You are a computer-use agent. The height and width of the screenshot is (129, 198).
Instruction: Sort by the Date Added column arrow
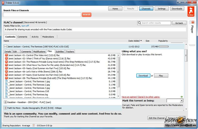(141, 41)
